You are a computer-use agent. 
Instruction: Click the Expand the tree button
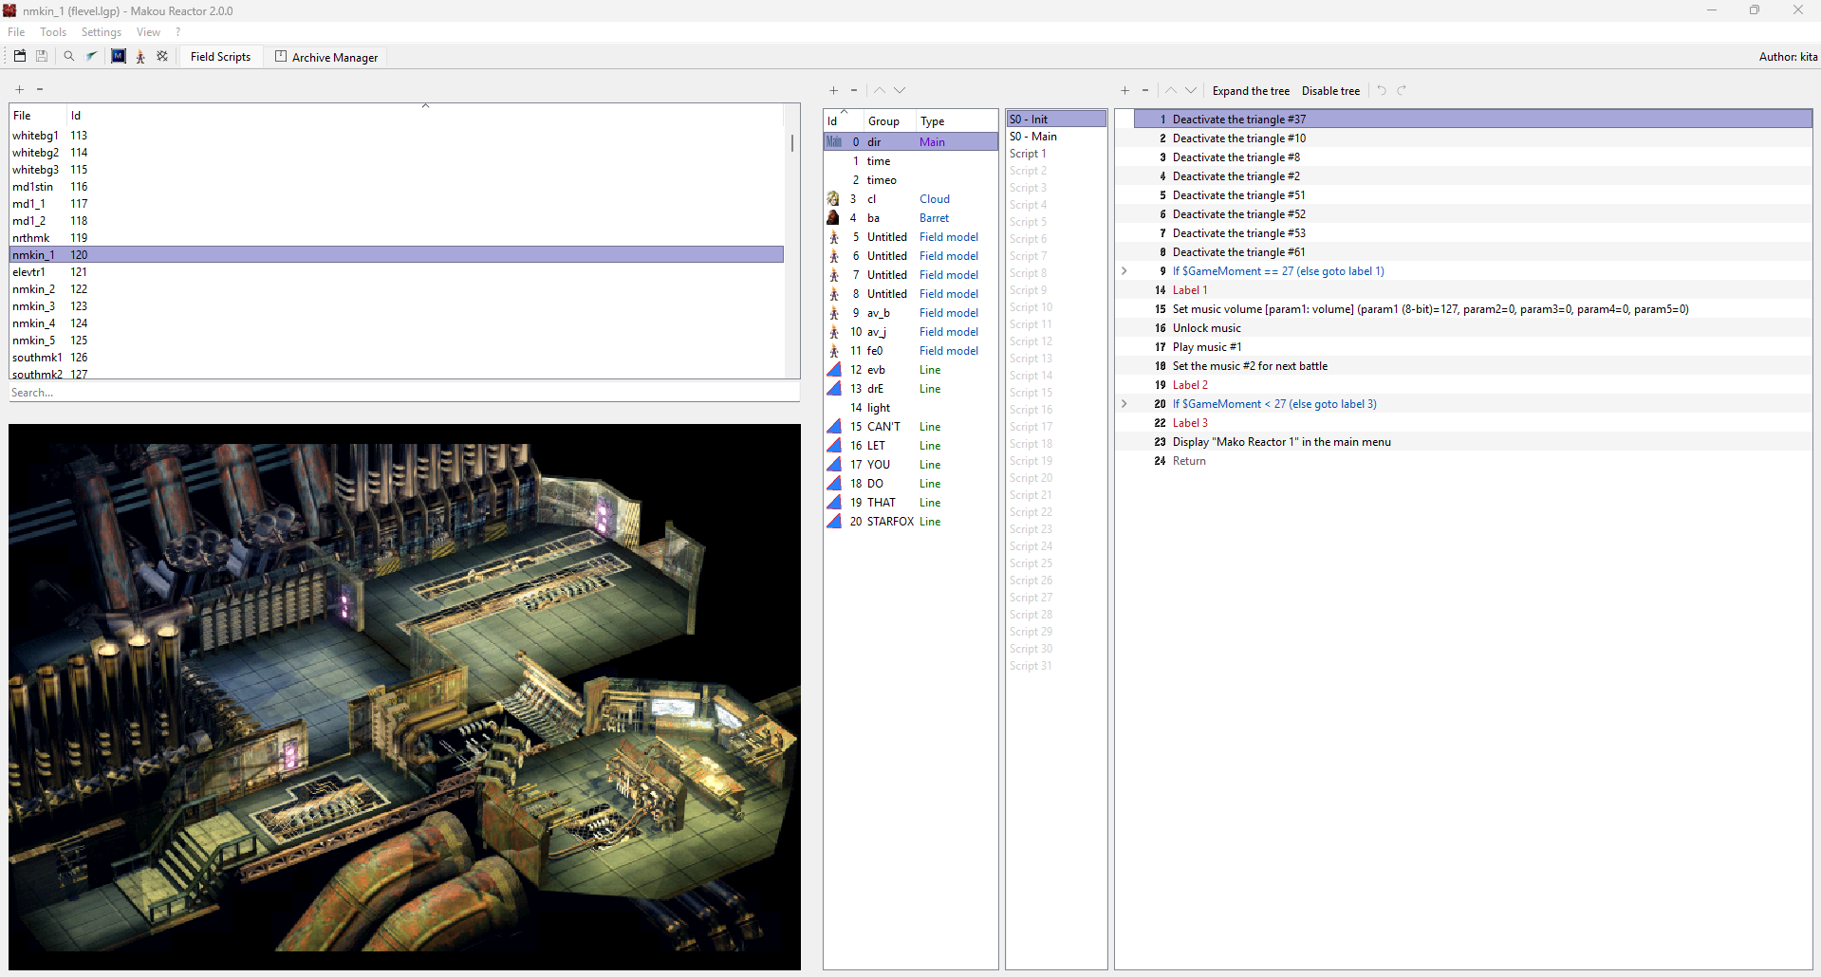tap(1251, 91)
